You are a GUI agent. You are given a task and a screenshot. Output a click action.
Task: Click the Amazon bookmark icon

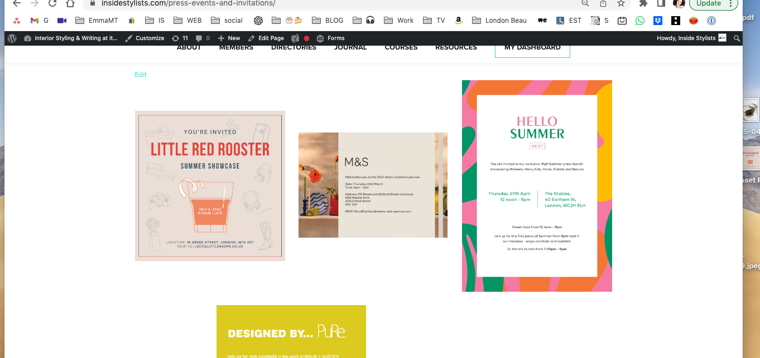(458, 21)
